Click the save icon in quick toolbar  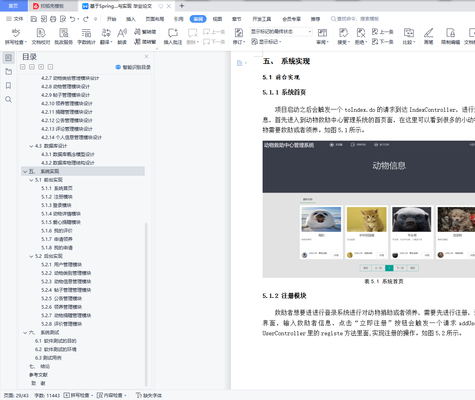(34, 19)
